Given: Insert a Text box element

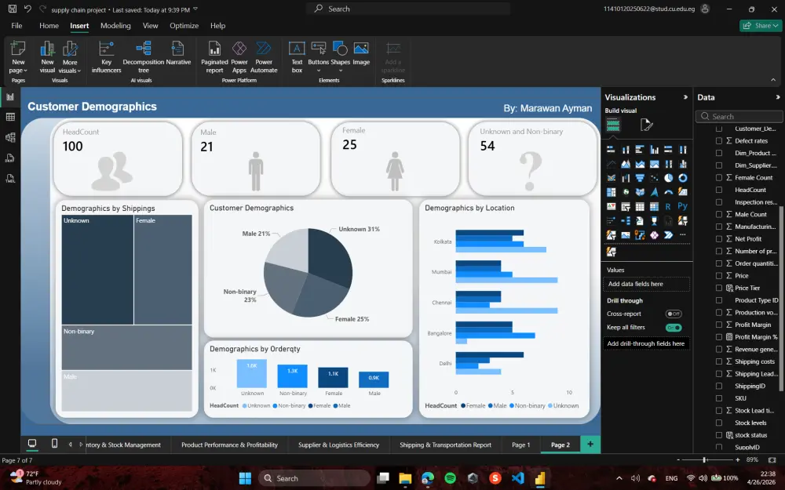Looking at the screenshot, I should (x=297, y=57).
